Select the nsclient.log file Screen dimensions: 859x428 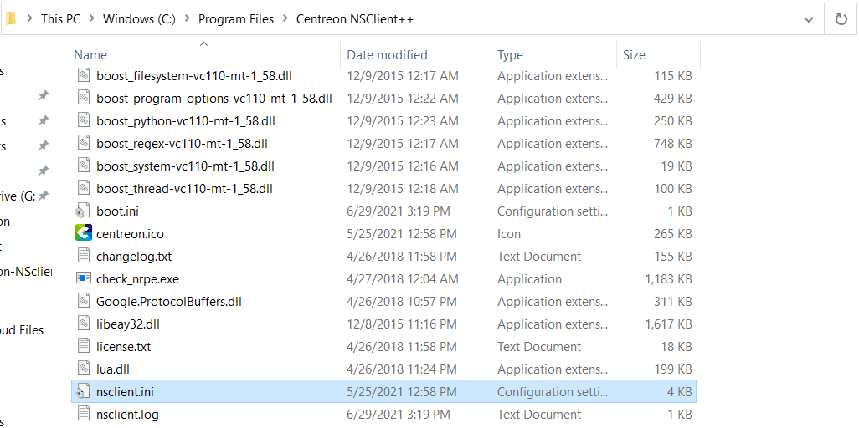pyautogui.click(x=127, y=415)
